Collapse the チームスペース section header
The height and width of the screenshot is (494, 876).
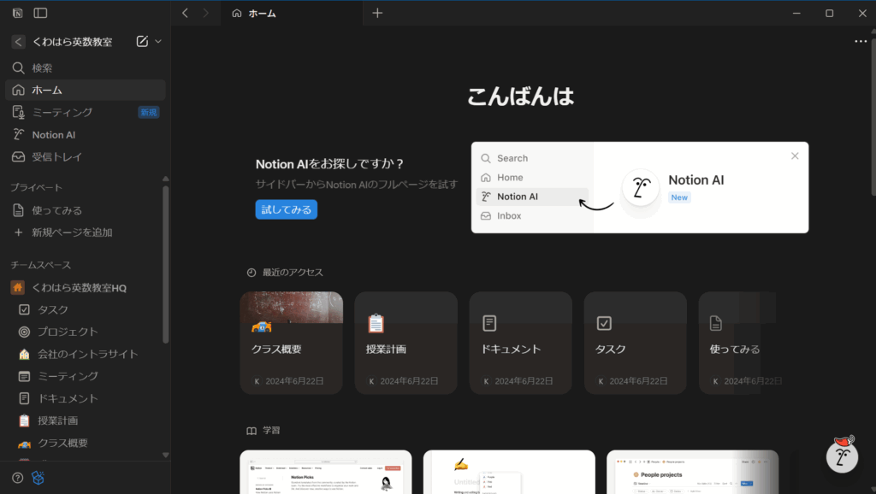[41, 265]
